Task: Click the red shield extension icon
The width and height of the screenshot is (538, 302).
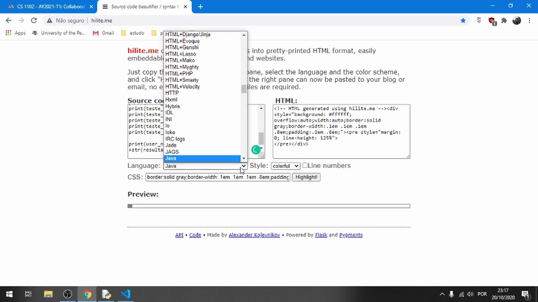Action: 492,21
